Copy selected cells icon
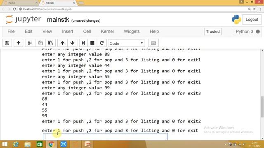 pyautogui.click(x=40, y=43)
